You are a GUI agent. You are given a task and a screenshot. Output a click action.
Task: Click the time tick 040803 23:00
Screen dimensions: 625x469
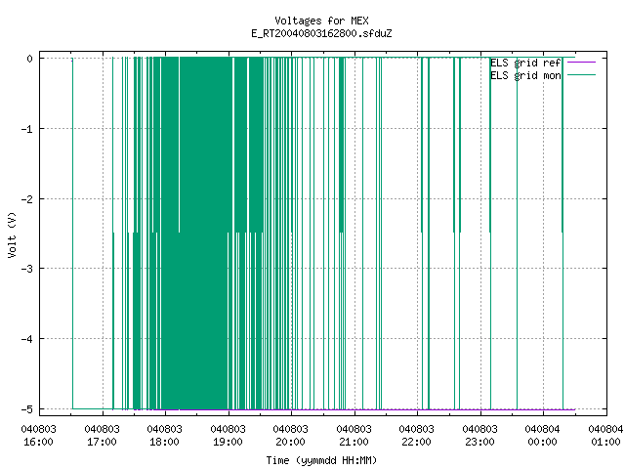coord(479,436)
